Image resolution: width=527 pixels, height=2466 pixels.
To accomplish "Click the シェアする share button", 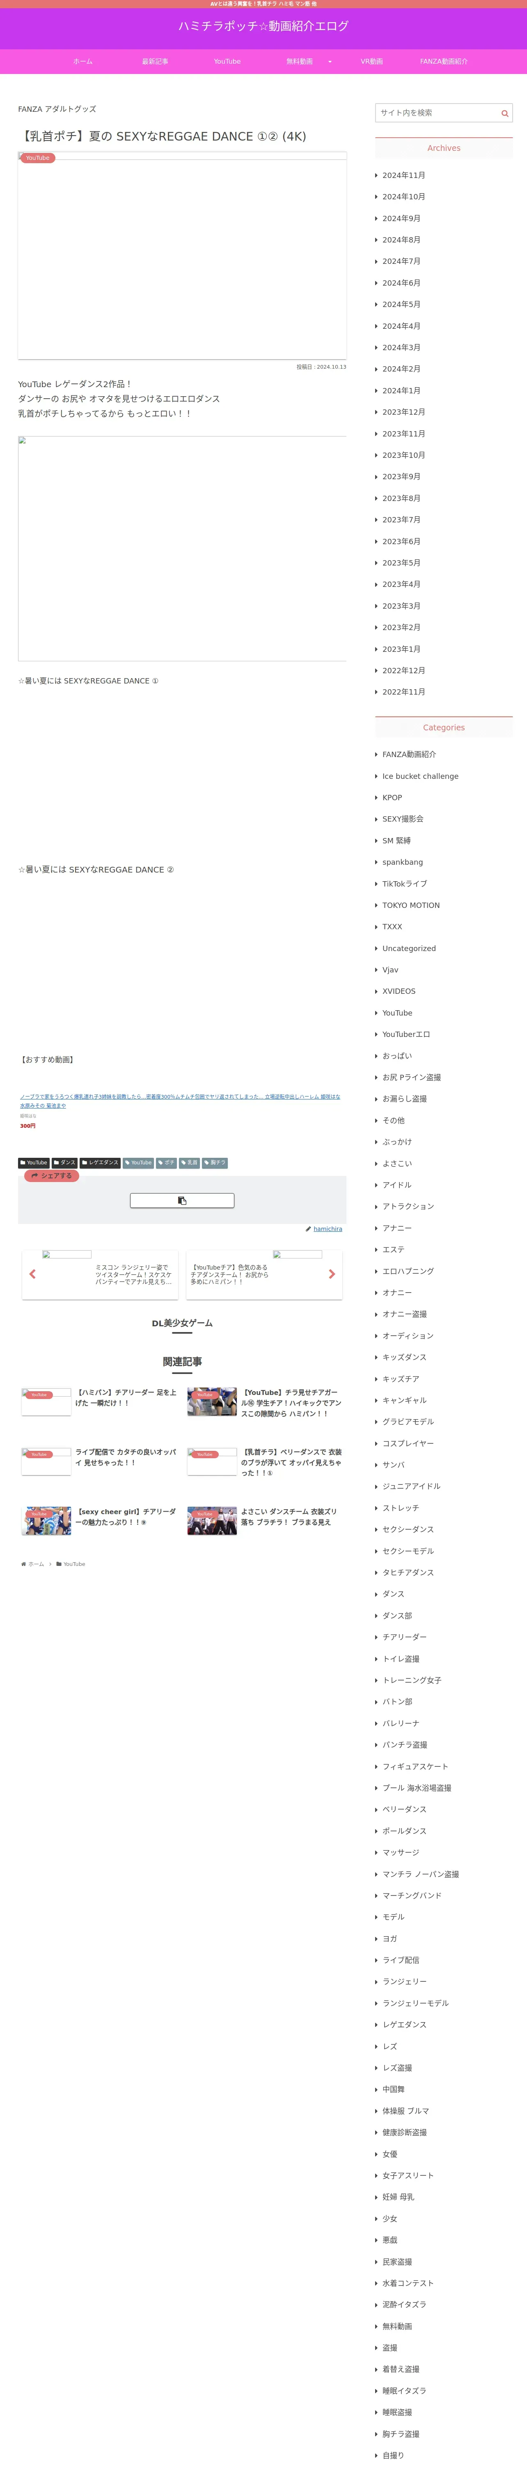I will coord(52,1175).
